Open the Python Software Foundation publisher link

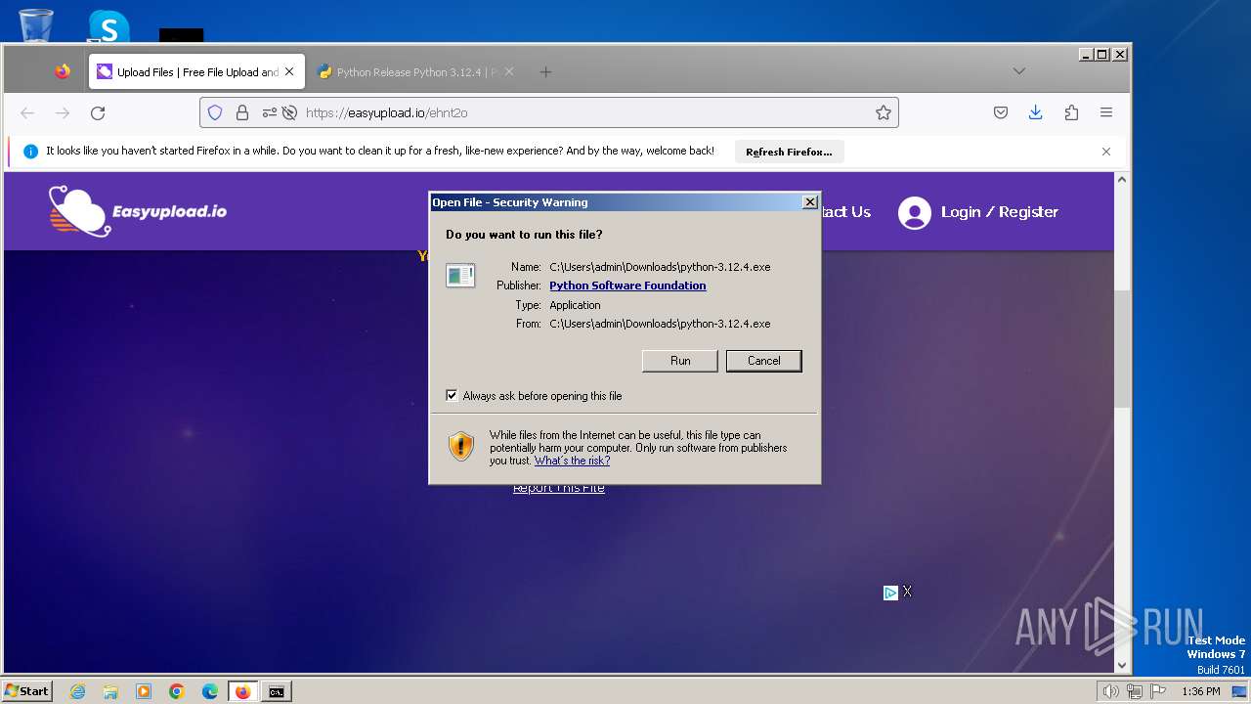pyautogui.click(x=627, y=286)
